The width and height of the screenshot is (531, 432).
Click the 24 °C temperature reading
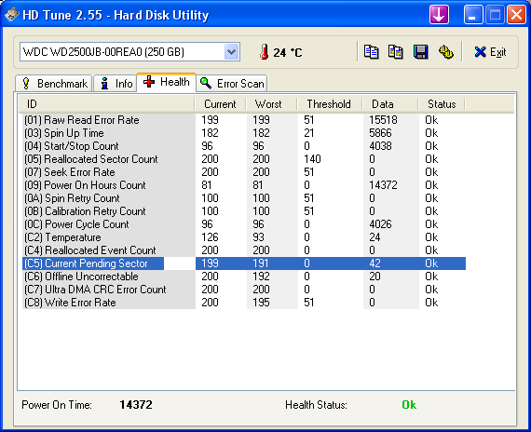288,52
